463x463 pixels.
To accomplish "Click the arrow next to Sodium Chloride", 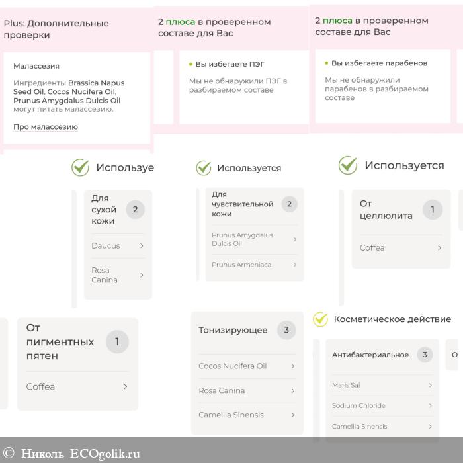I will click(430, 406).
